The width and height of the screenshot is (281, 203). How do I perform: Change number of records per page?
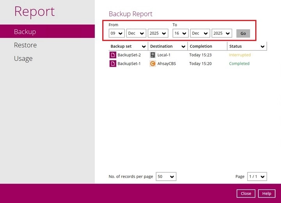166,177
